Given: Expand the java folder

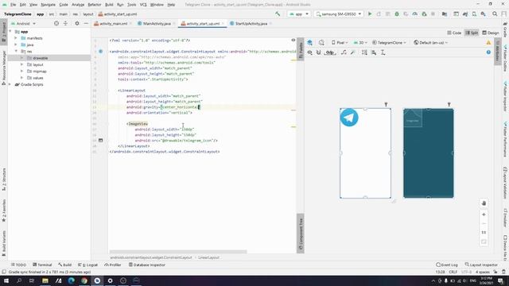Looking at the screenshot, I should click(x=16, y=44).
